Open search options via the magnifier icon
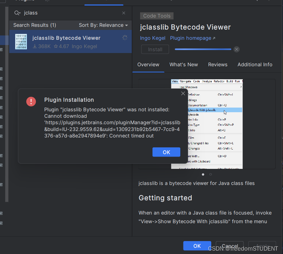 [x=17, y=13]
